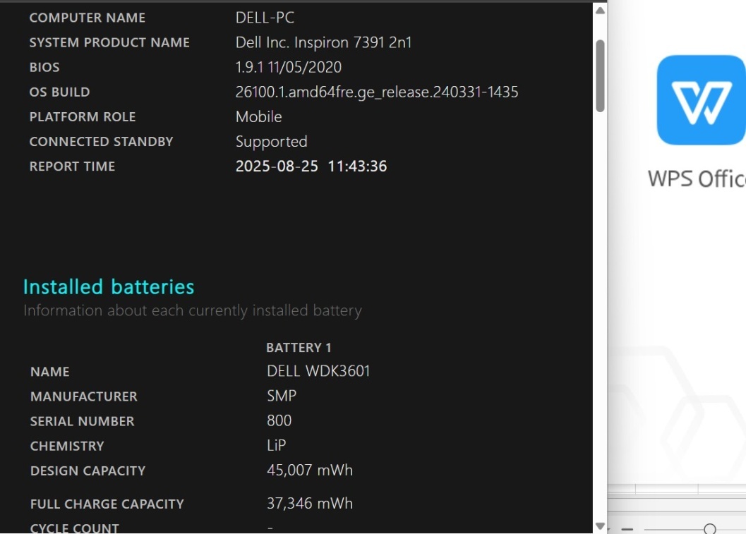Click the 'MANUFACTURER' label
Screen dimensions: 746x534
(84, 396)
